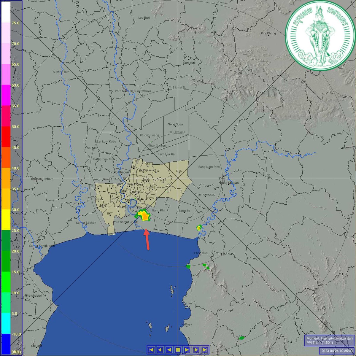Image resolution: width=356 pixels, height=356 pixels.
Task: Click the Lum Luk Ka map label
Action: [166, 154]
